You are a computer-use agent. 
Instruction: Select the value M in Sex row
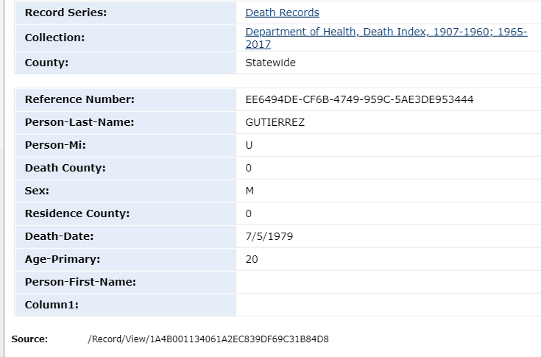(x=249, y=191)
